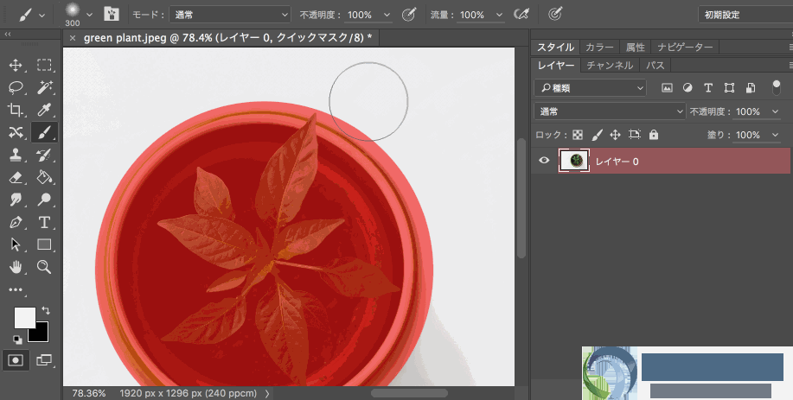The width and height of the screenshot is (793, 400).
Task: Select the Pen tool
Action: tap(16, 222)
